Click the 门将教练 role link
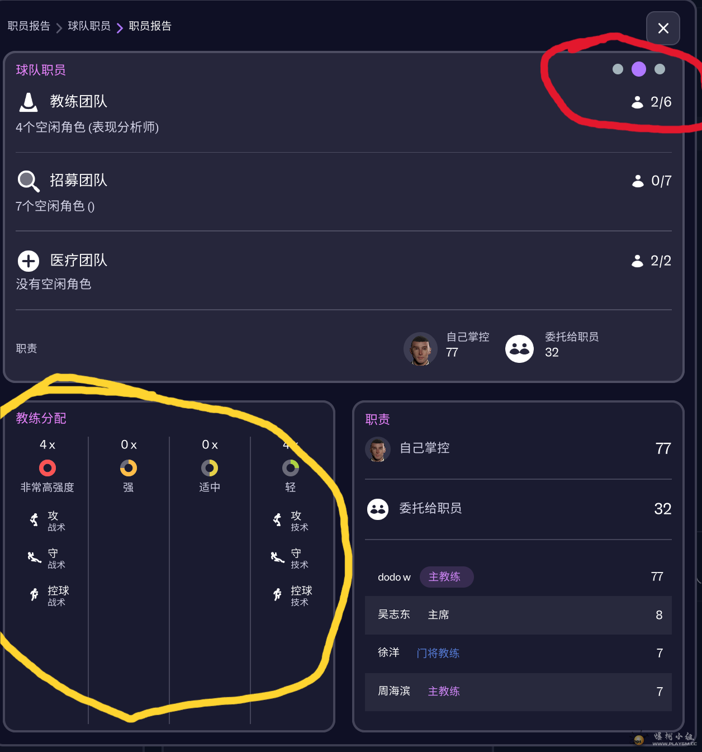This screenshot has width=702, height=752. click(x=438, y=653)
